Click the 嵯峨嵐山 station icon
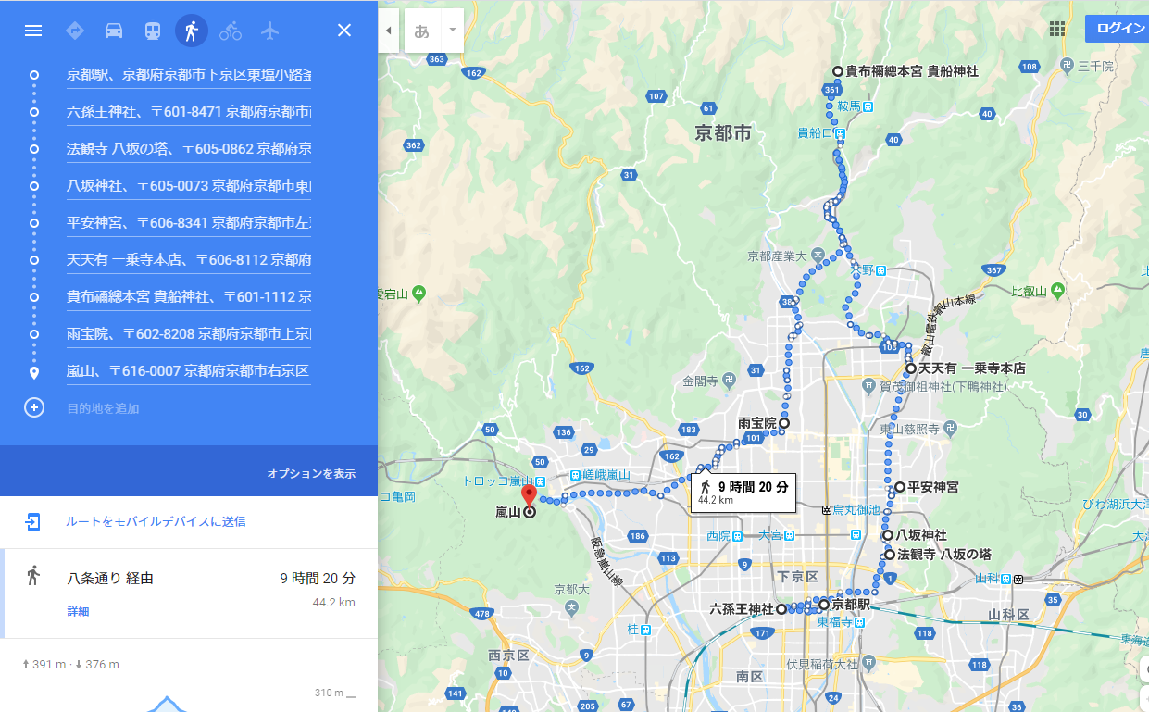Image resolution: width=1149 pixels, height=712 pixels. tap(575, 475)
